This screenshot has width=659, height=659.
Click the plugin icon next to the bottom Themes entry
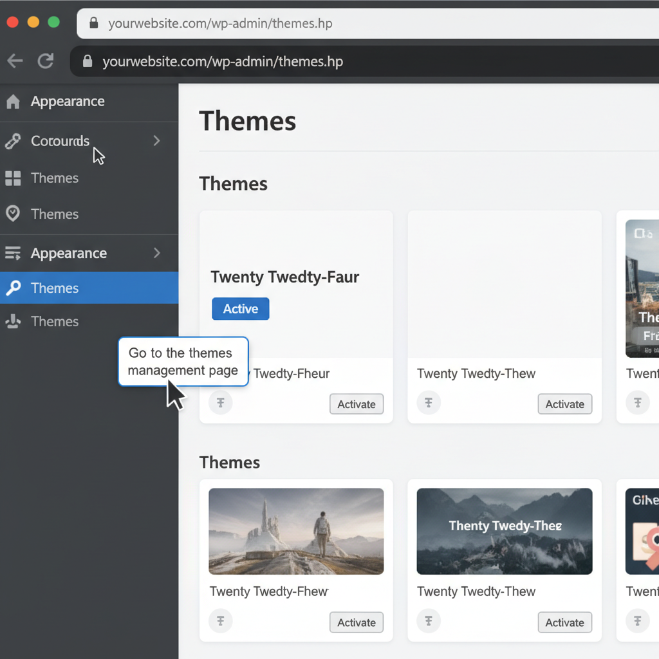[13, 321]
